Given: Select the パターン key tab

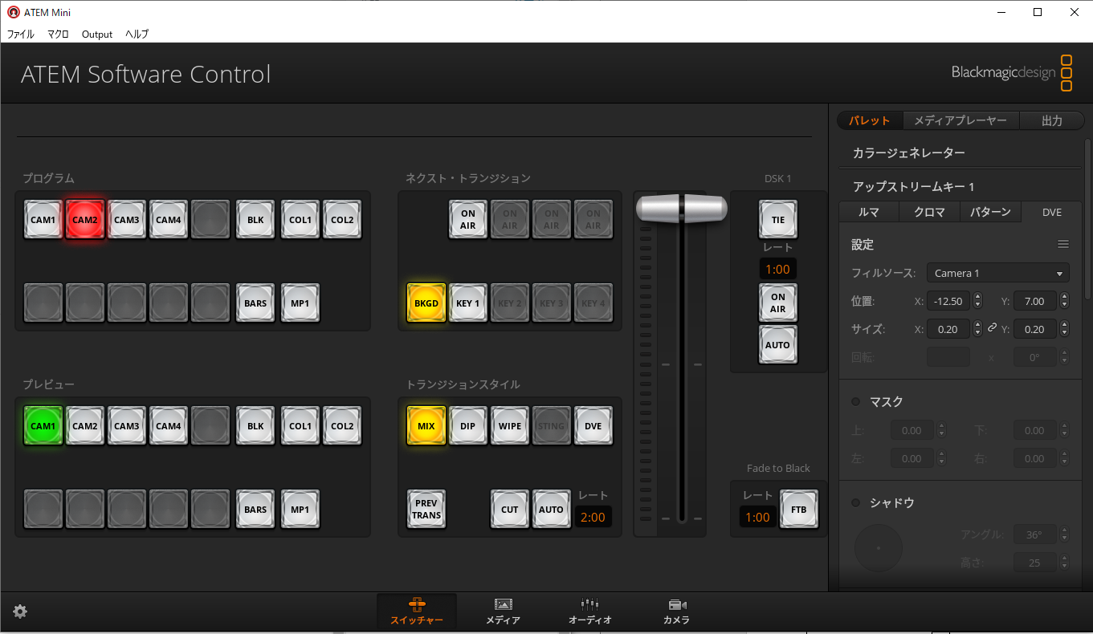Looking at the screenshot, I should pyautogui.click(x=991, y=212).
